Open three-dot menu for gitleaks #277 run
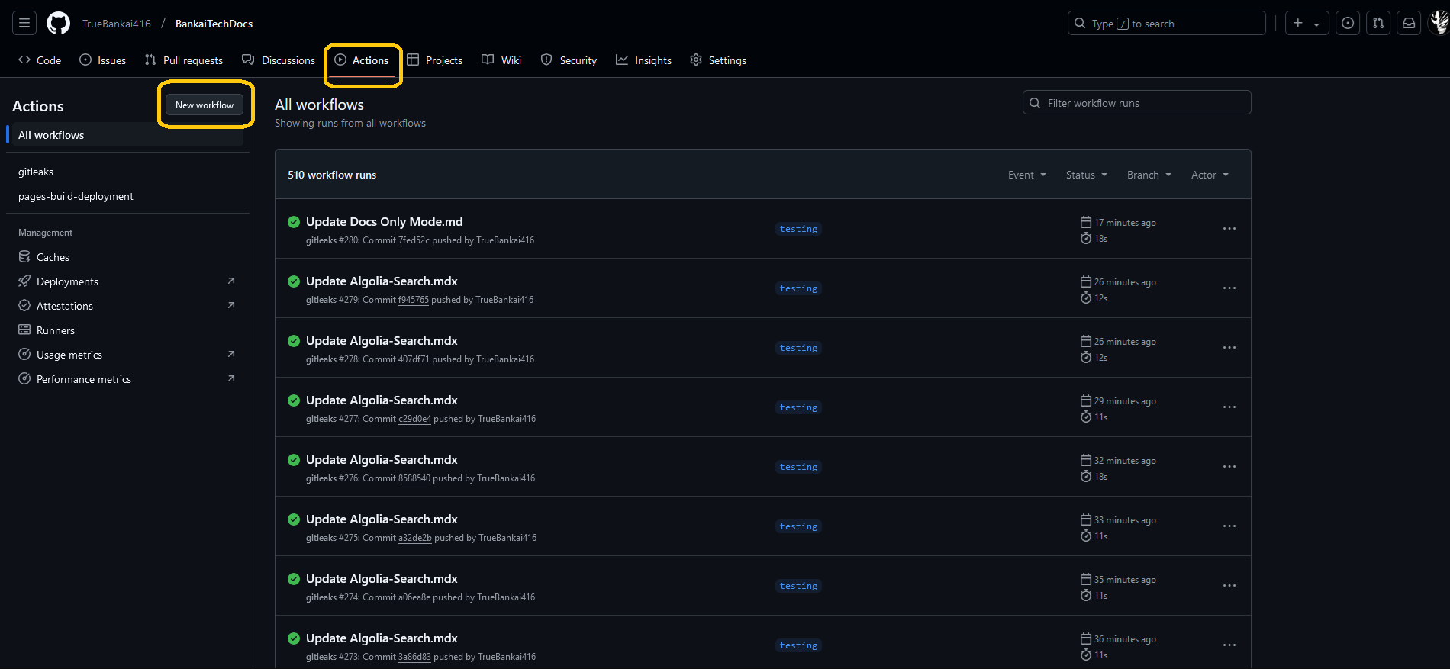 click(1229, 407)
